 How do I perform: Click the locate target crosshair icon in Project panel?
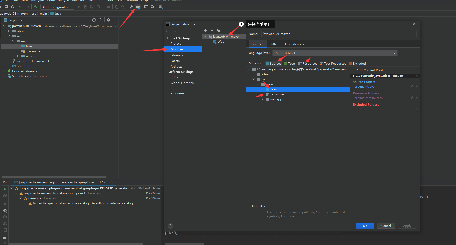point(94,20)
